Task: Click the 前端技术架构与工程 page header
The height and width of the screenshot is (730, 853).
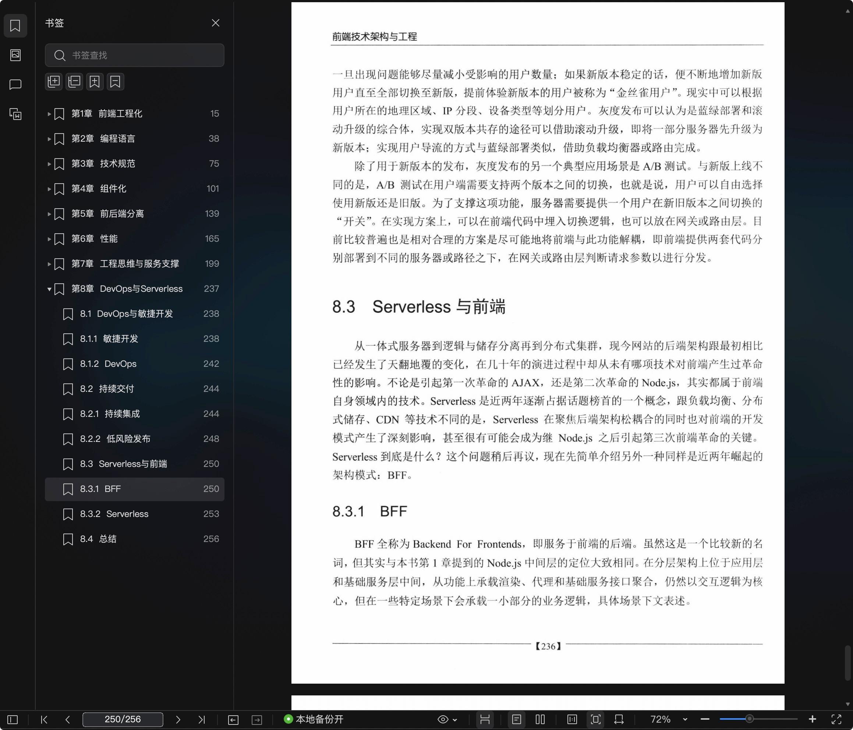Action: click(375, 37)
